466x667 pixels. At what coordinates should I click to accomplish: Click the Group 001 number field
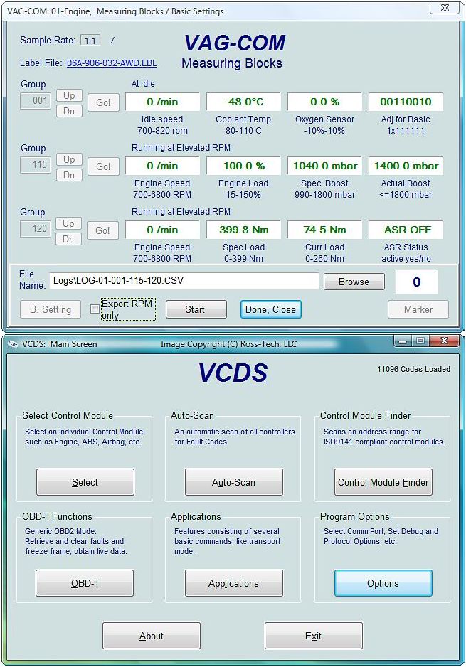37,101
